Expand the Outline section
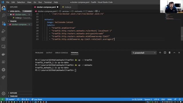 tap(13, 93)
